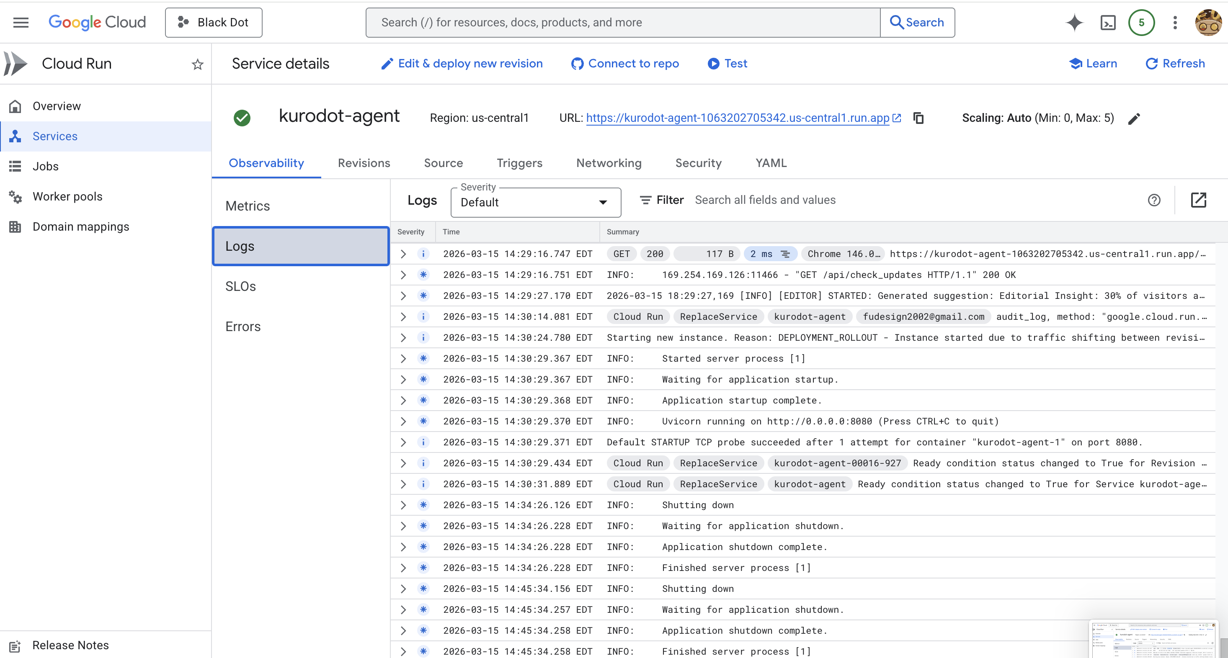Expand the Uvicorn running log entry
This screenshot has height=658, width=1228.
pos(403,421)
